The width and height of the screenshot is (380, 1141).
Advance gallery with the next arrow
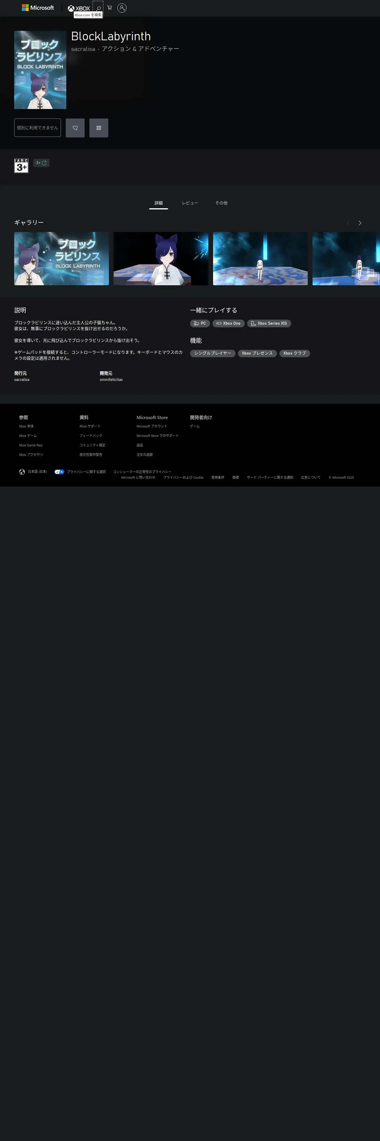360,223
